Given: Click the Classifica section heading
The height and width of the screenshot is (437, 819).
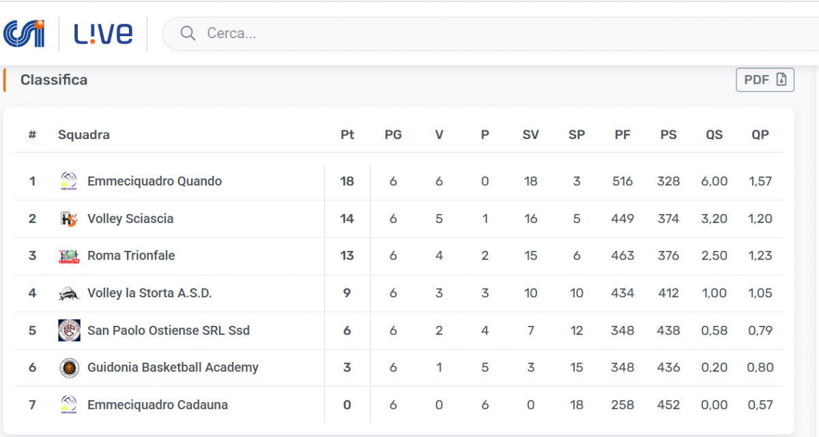Looking at the screenshot, I should click(x=54, y=80).
